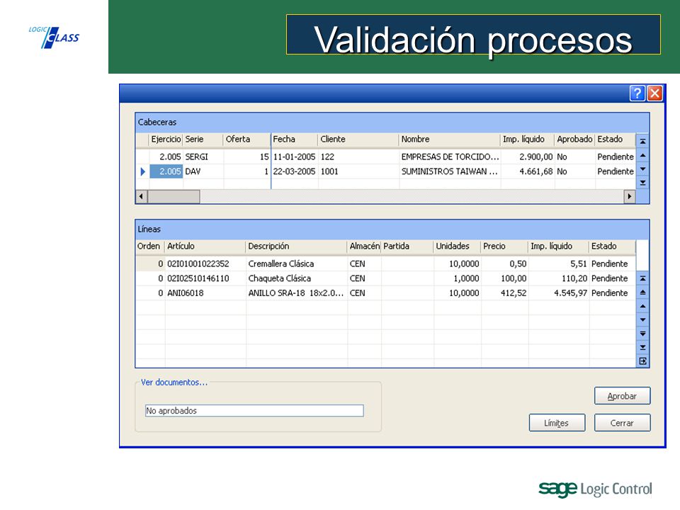Jump to last row in Líneas grid

642,347
